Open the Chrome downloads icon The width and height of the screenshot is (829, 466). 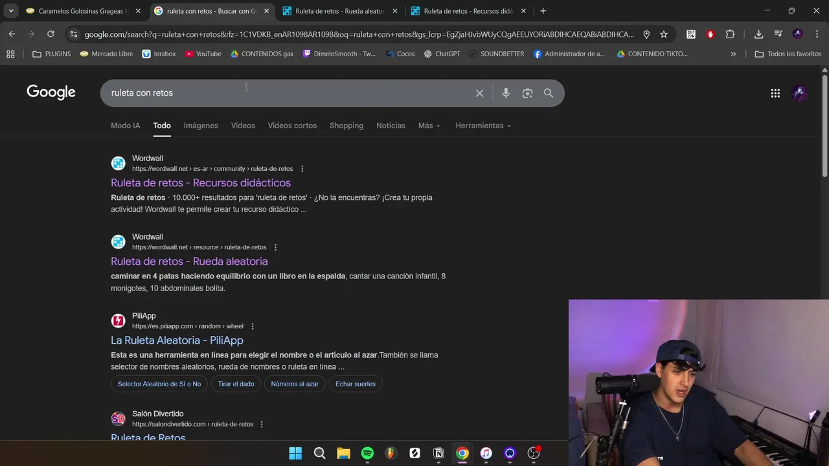pos(758,34)
